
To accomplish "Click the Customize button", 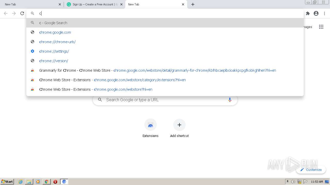I will pyautogui.click(x=311, y=170).
